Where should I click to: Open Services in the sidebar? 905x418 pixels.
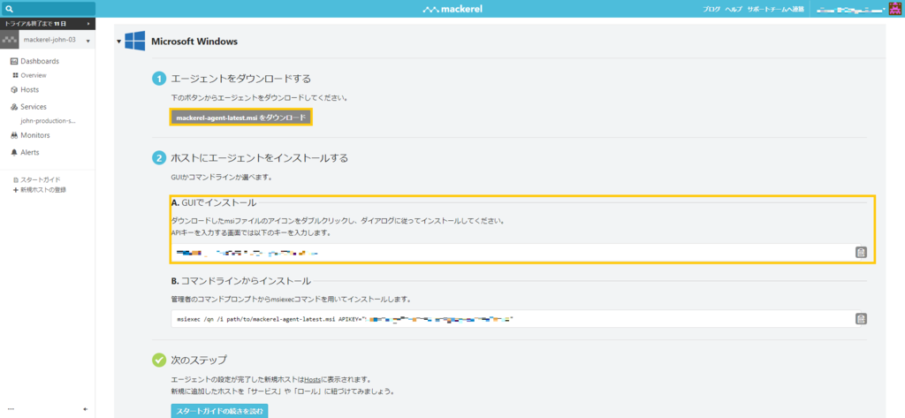point(34,107)
